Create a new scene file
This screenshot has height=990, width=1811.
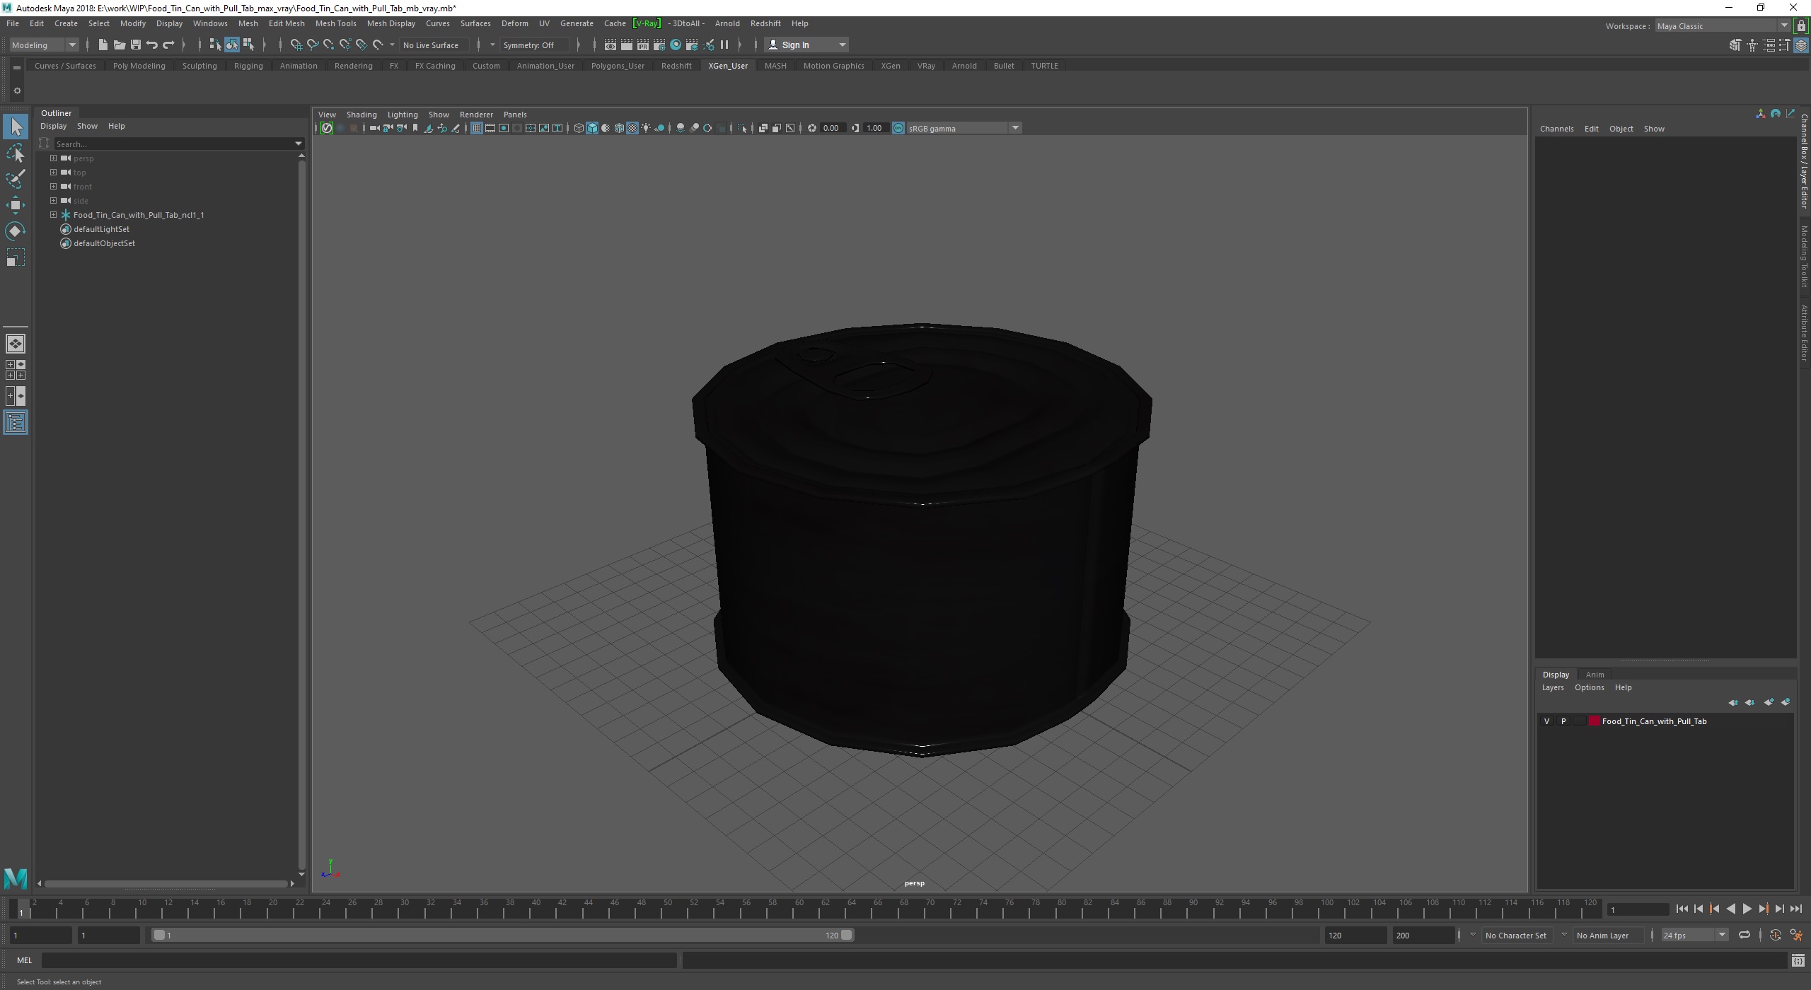point(103,45)
